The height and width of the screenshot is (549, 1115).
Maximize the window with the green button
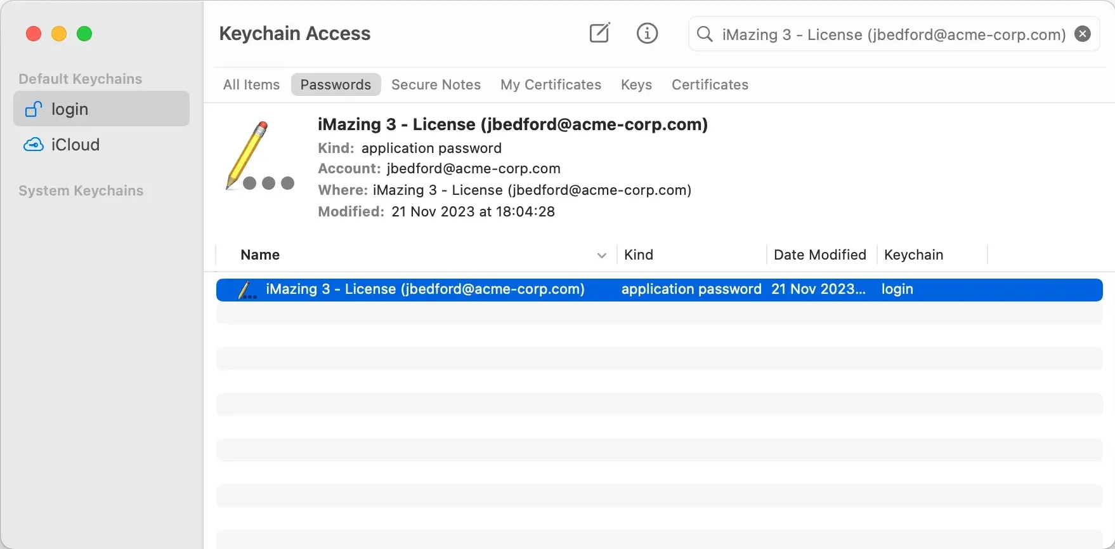click(x=84, y=34)
